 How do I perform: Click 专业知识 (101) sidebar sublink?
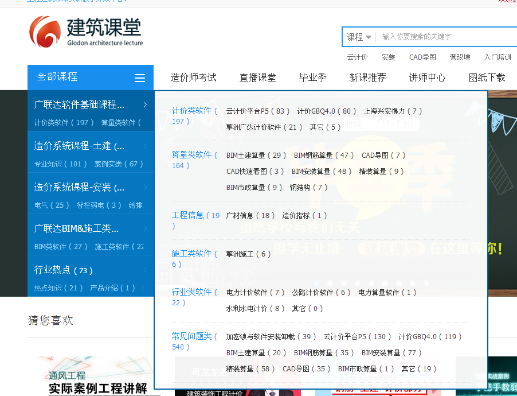pyautogui.click(x=61, y=164)
